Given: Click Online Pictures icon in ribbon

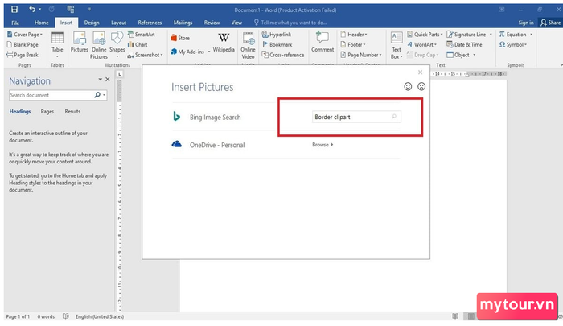Looking at the screenshot, I should point(99,45).
